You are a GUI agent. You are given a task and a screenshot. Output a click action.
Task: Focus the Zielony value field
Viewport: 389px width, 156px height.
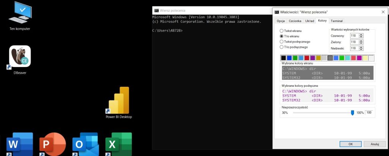point(354,42)
